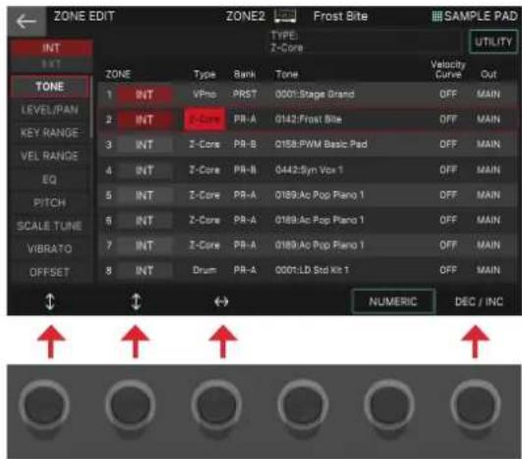Click Velocity Curve OFF for zone 2
This screenshot has height=459, width=522.
(447, 119)
